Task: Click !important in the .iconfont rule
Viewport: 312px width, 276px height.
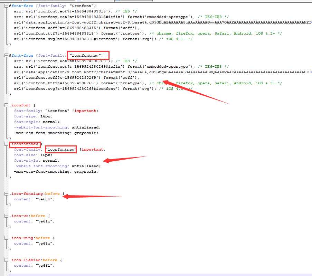Action: [x=85, y=111]
